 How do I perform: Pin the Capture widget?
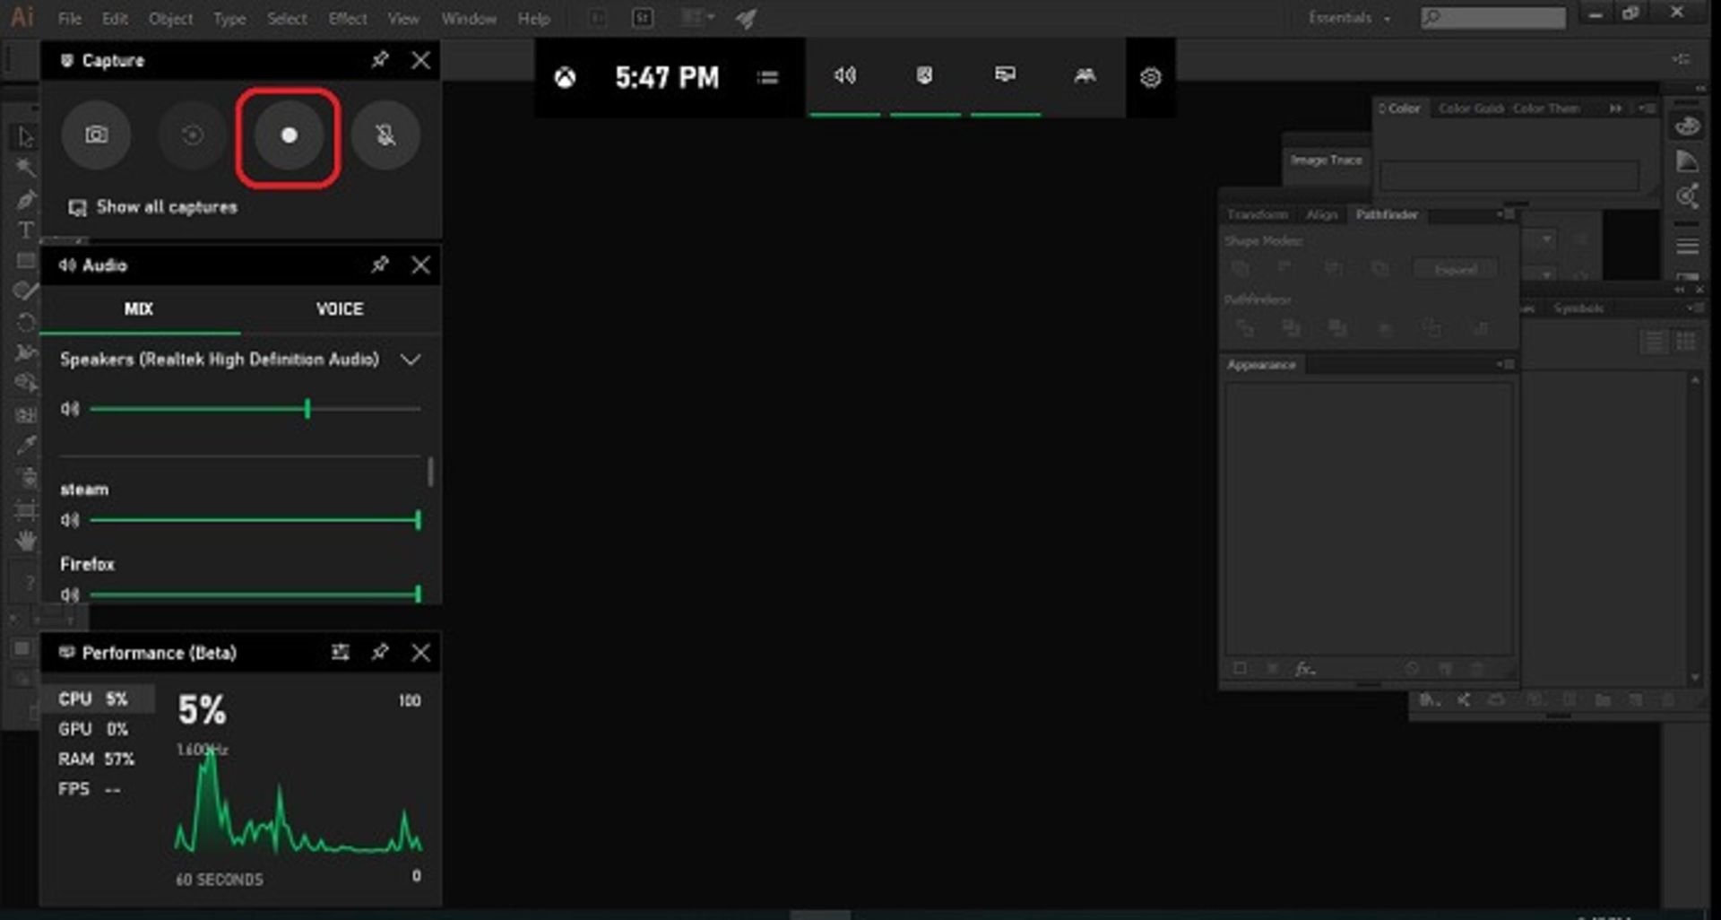(380, 60)
